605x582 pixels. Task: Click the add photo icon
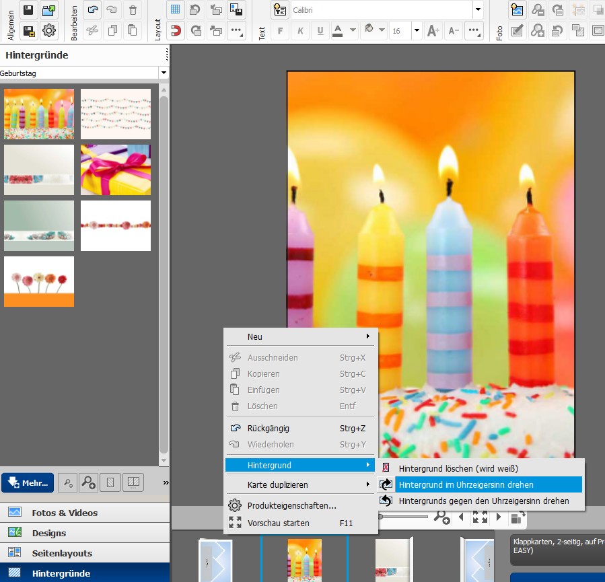click(x=517, y=9)
